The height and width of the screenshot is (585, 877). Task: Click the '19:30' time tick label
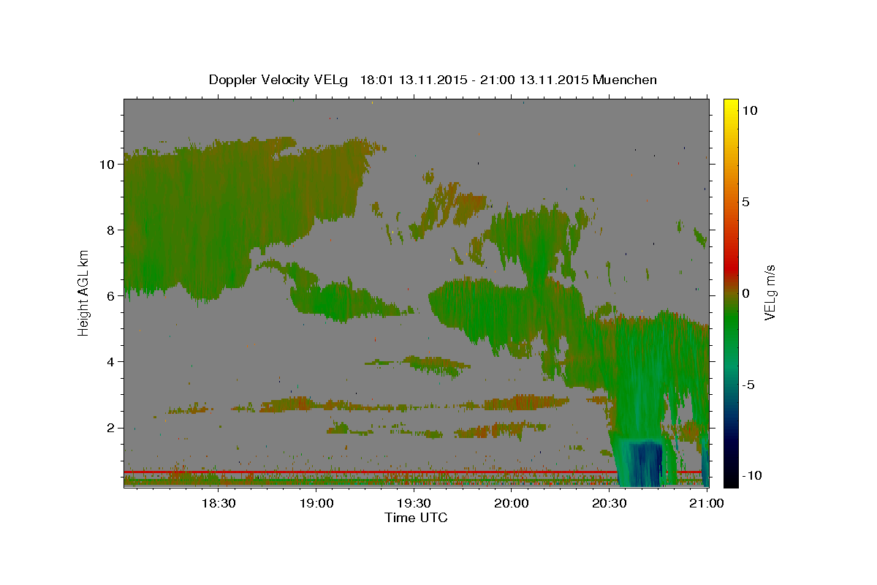414,503
